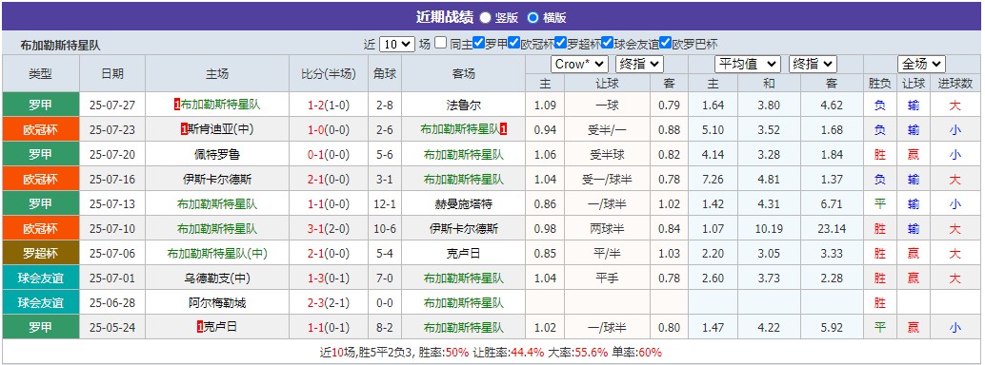The width and height of the screenshot is (985, 365).
Task: Click the 25-06-28 date cell
Action: click(x=112, y=303)
